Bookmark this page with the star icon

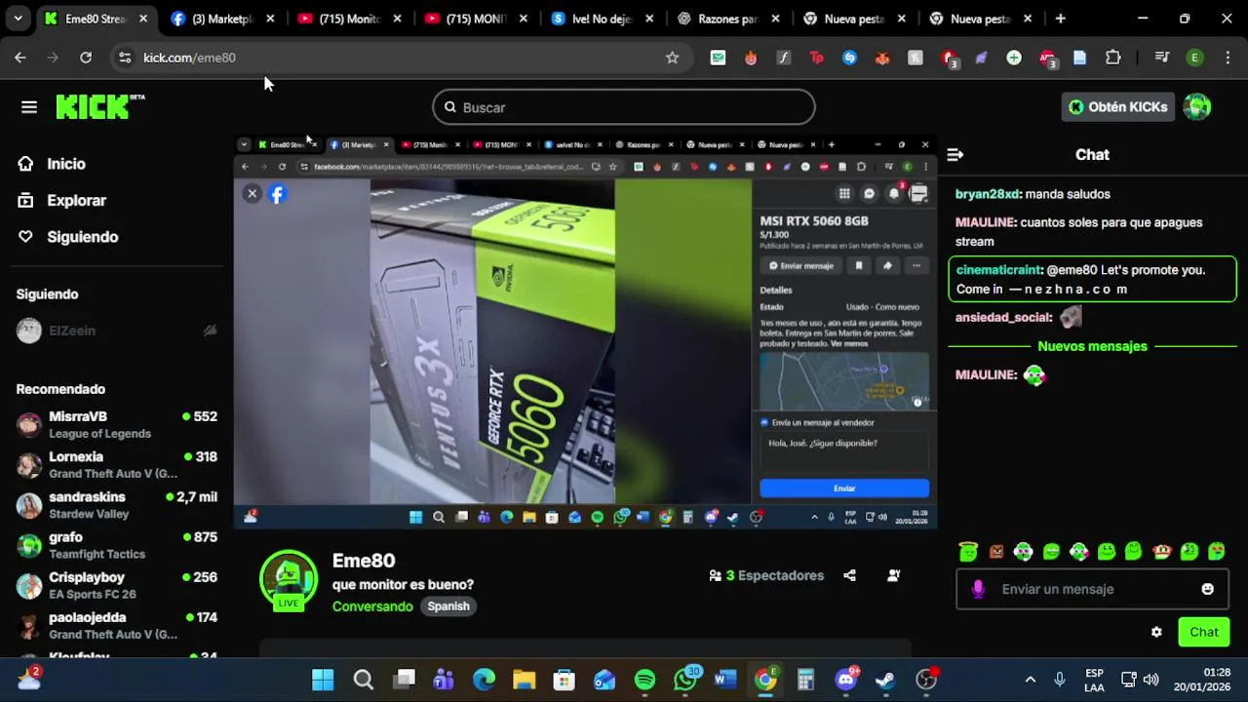672,58
